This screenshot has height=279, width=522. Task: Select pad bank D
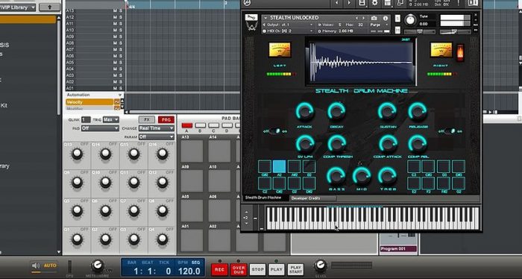(x=227, y=125)
